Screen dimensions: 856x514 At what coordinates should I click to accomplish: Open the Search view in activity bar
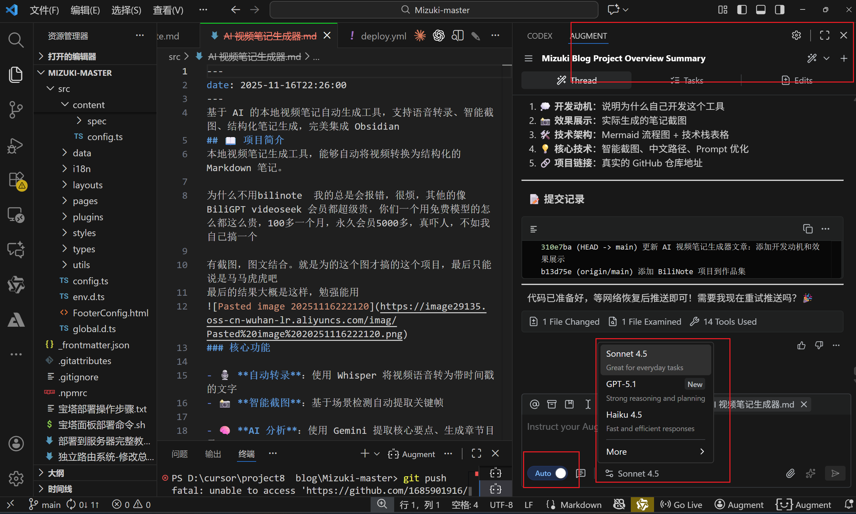[x=15, y=40]
